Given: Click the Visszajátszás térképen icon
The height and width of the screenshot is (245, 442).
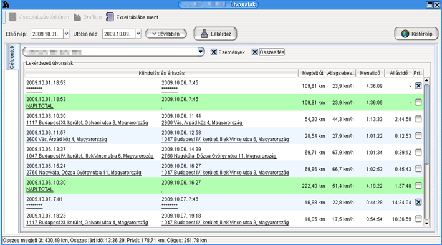Looking at the screenshot, I should (12, 17).
